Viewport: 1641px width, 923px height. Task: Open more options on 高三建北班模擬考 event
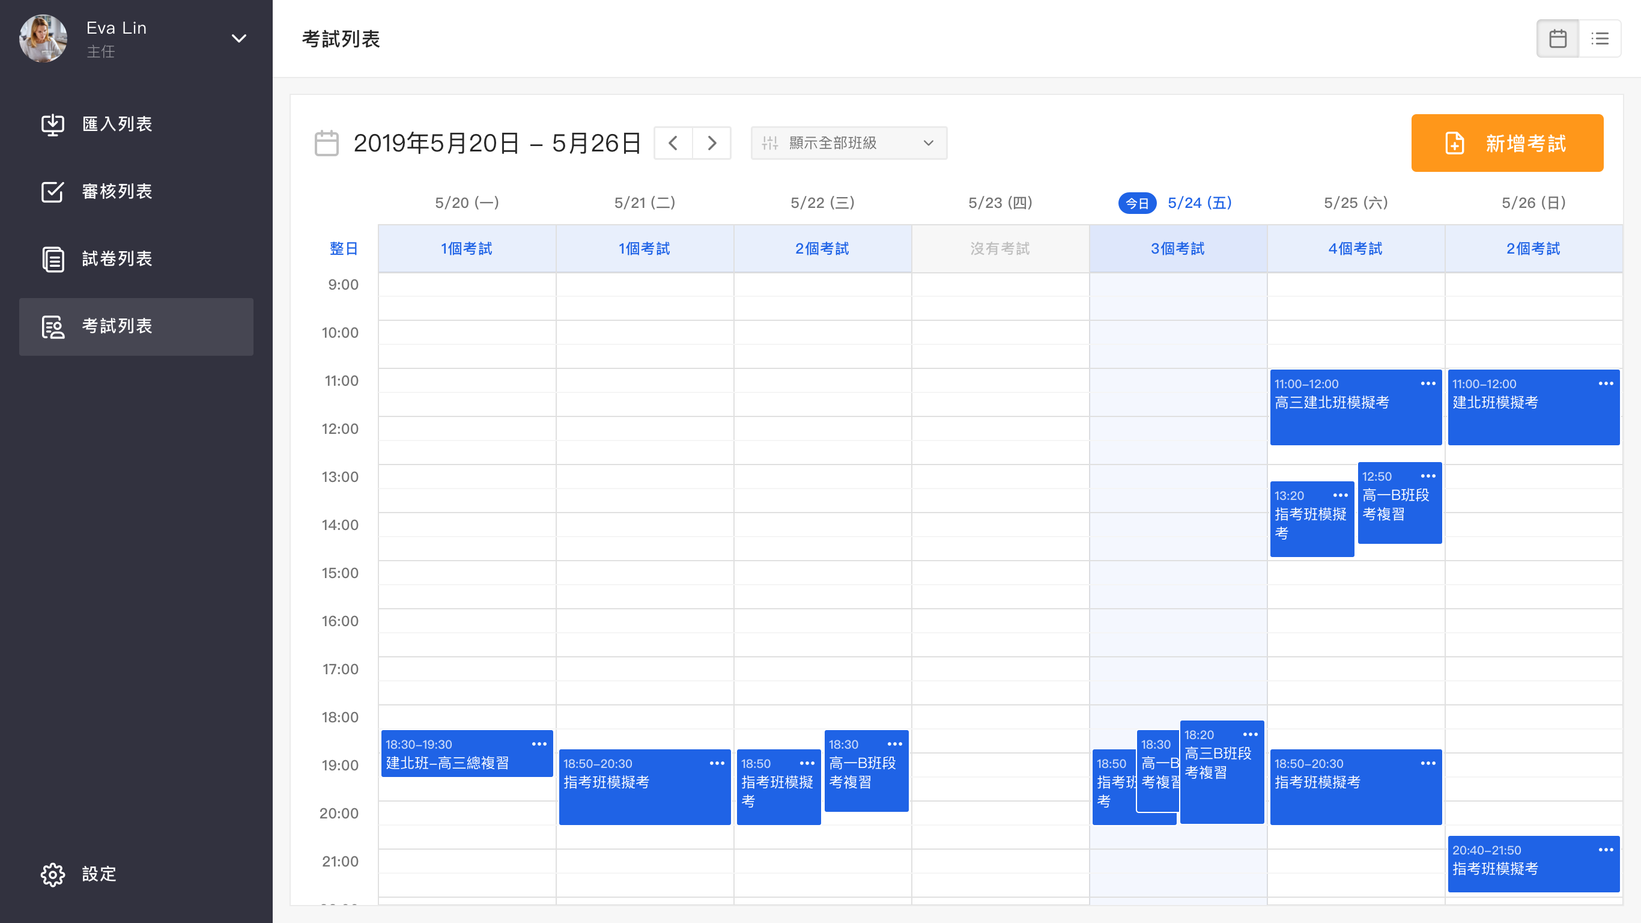pos(1428,384)
